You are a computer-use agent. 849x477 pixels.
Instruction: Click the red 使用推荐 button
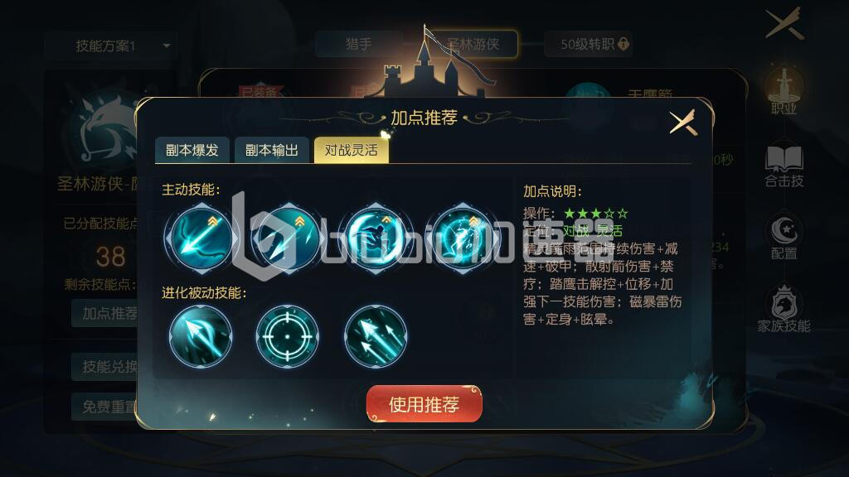coord(424,404)
